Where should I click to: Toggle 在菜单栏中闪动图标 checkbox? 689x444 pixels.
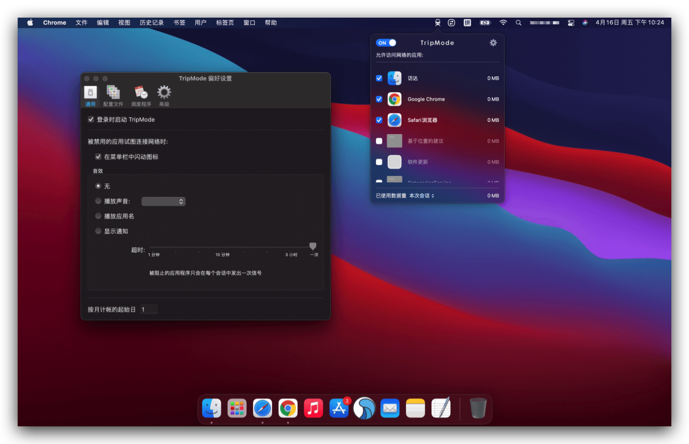point(98,157)
